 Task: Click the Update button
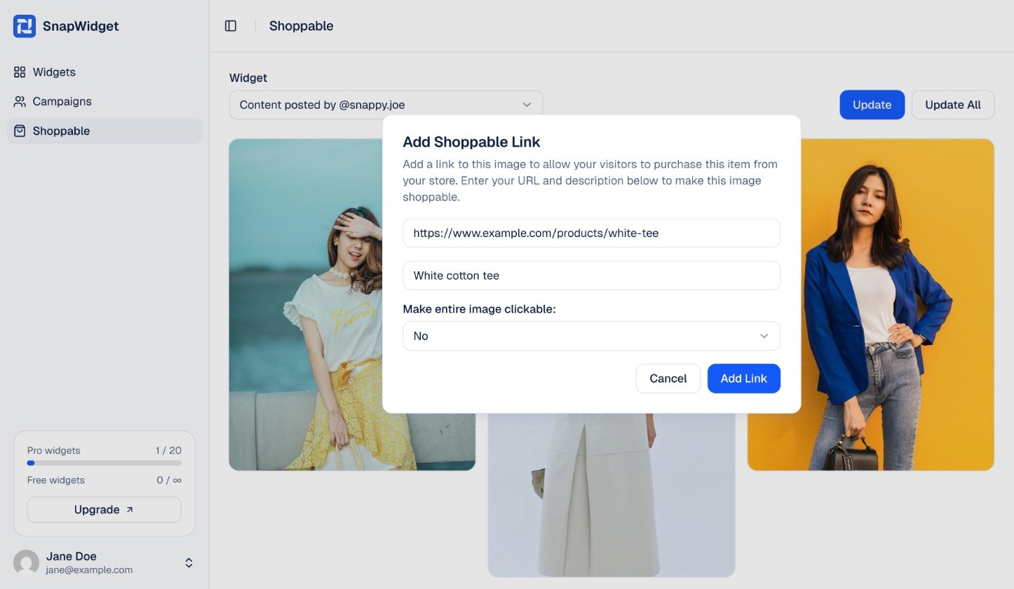(x=872, y=104)
